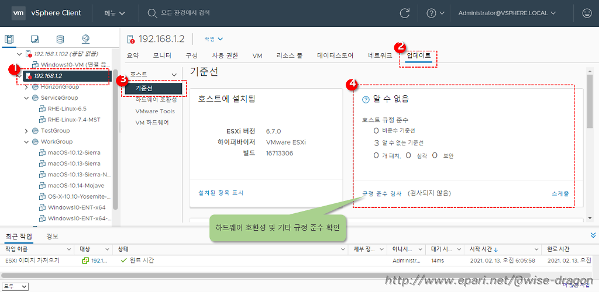Image resolution: width=599 pixels, height=292 pixels.
Task: Switch to the VM tab
Action: pos(257,55)
